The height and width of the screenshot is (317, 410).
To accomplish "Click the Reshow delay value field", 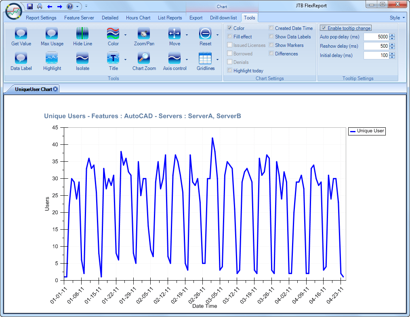I will coord(376,46).
